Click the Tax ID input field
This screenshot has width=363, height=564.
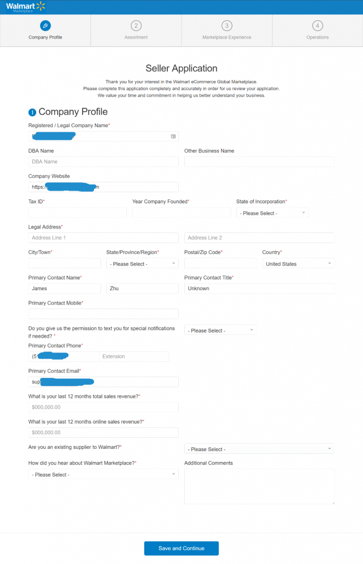tap(78, 213)
